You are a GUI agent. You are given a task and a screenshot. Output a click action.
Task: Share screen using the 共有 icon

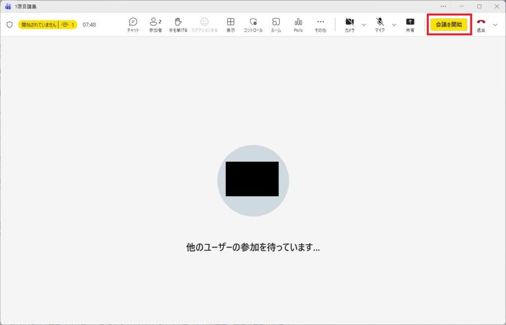410,24
